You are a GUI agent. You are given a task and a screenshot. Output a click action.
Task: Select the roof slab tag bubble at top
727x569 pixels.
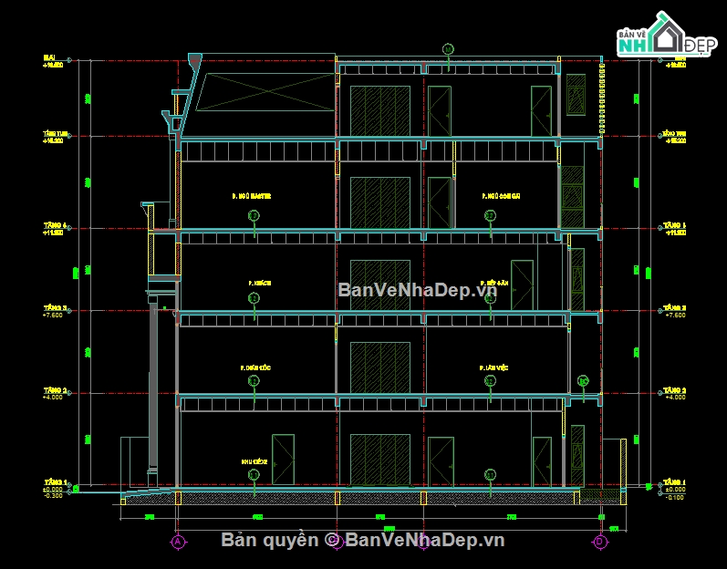(x=448, y=49)
